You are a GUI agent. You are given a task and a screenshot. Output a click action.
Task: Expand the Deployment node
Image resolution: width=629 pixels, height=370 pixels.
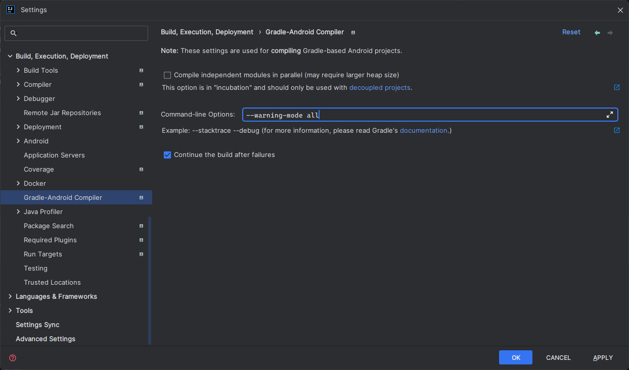coord(18,127)
